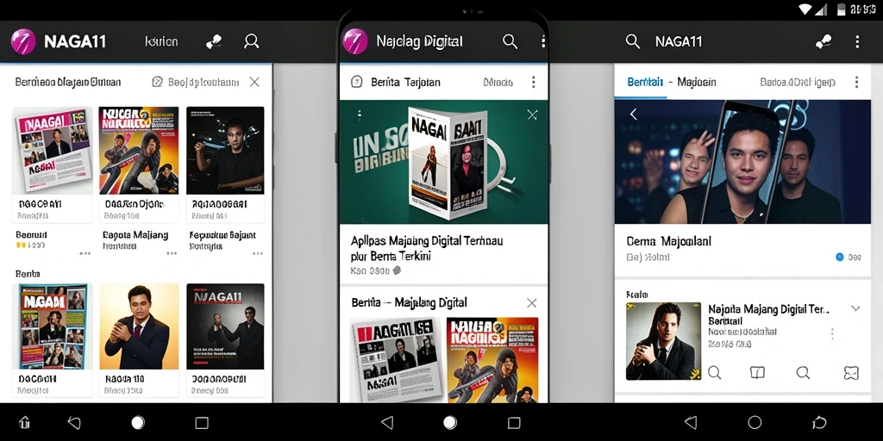
Task: Open newspaper cover in middle phone bottom
Action: coord(395,360)
